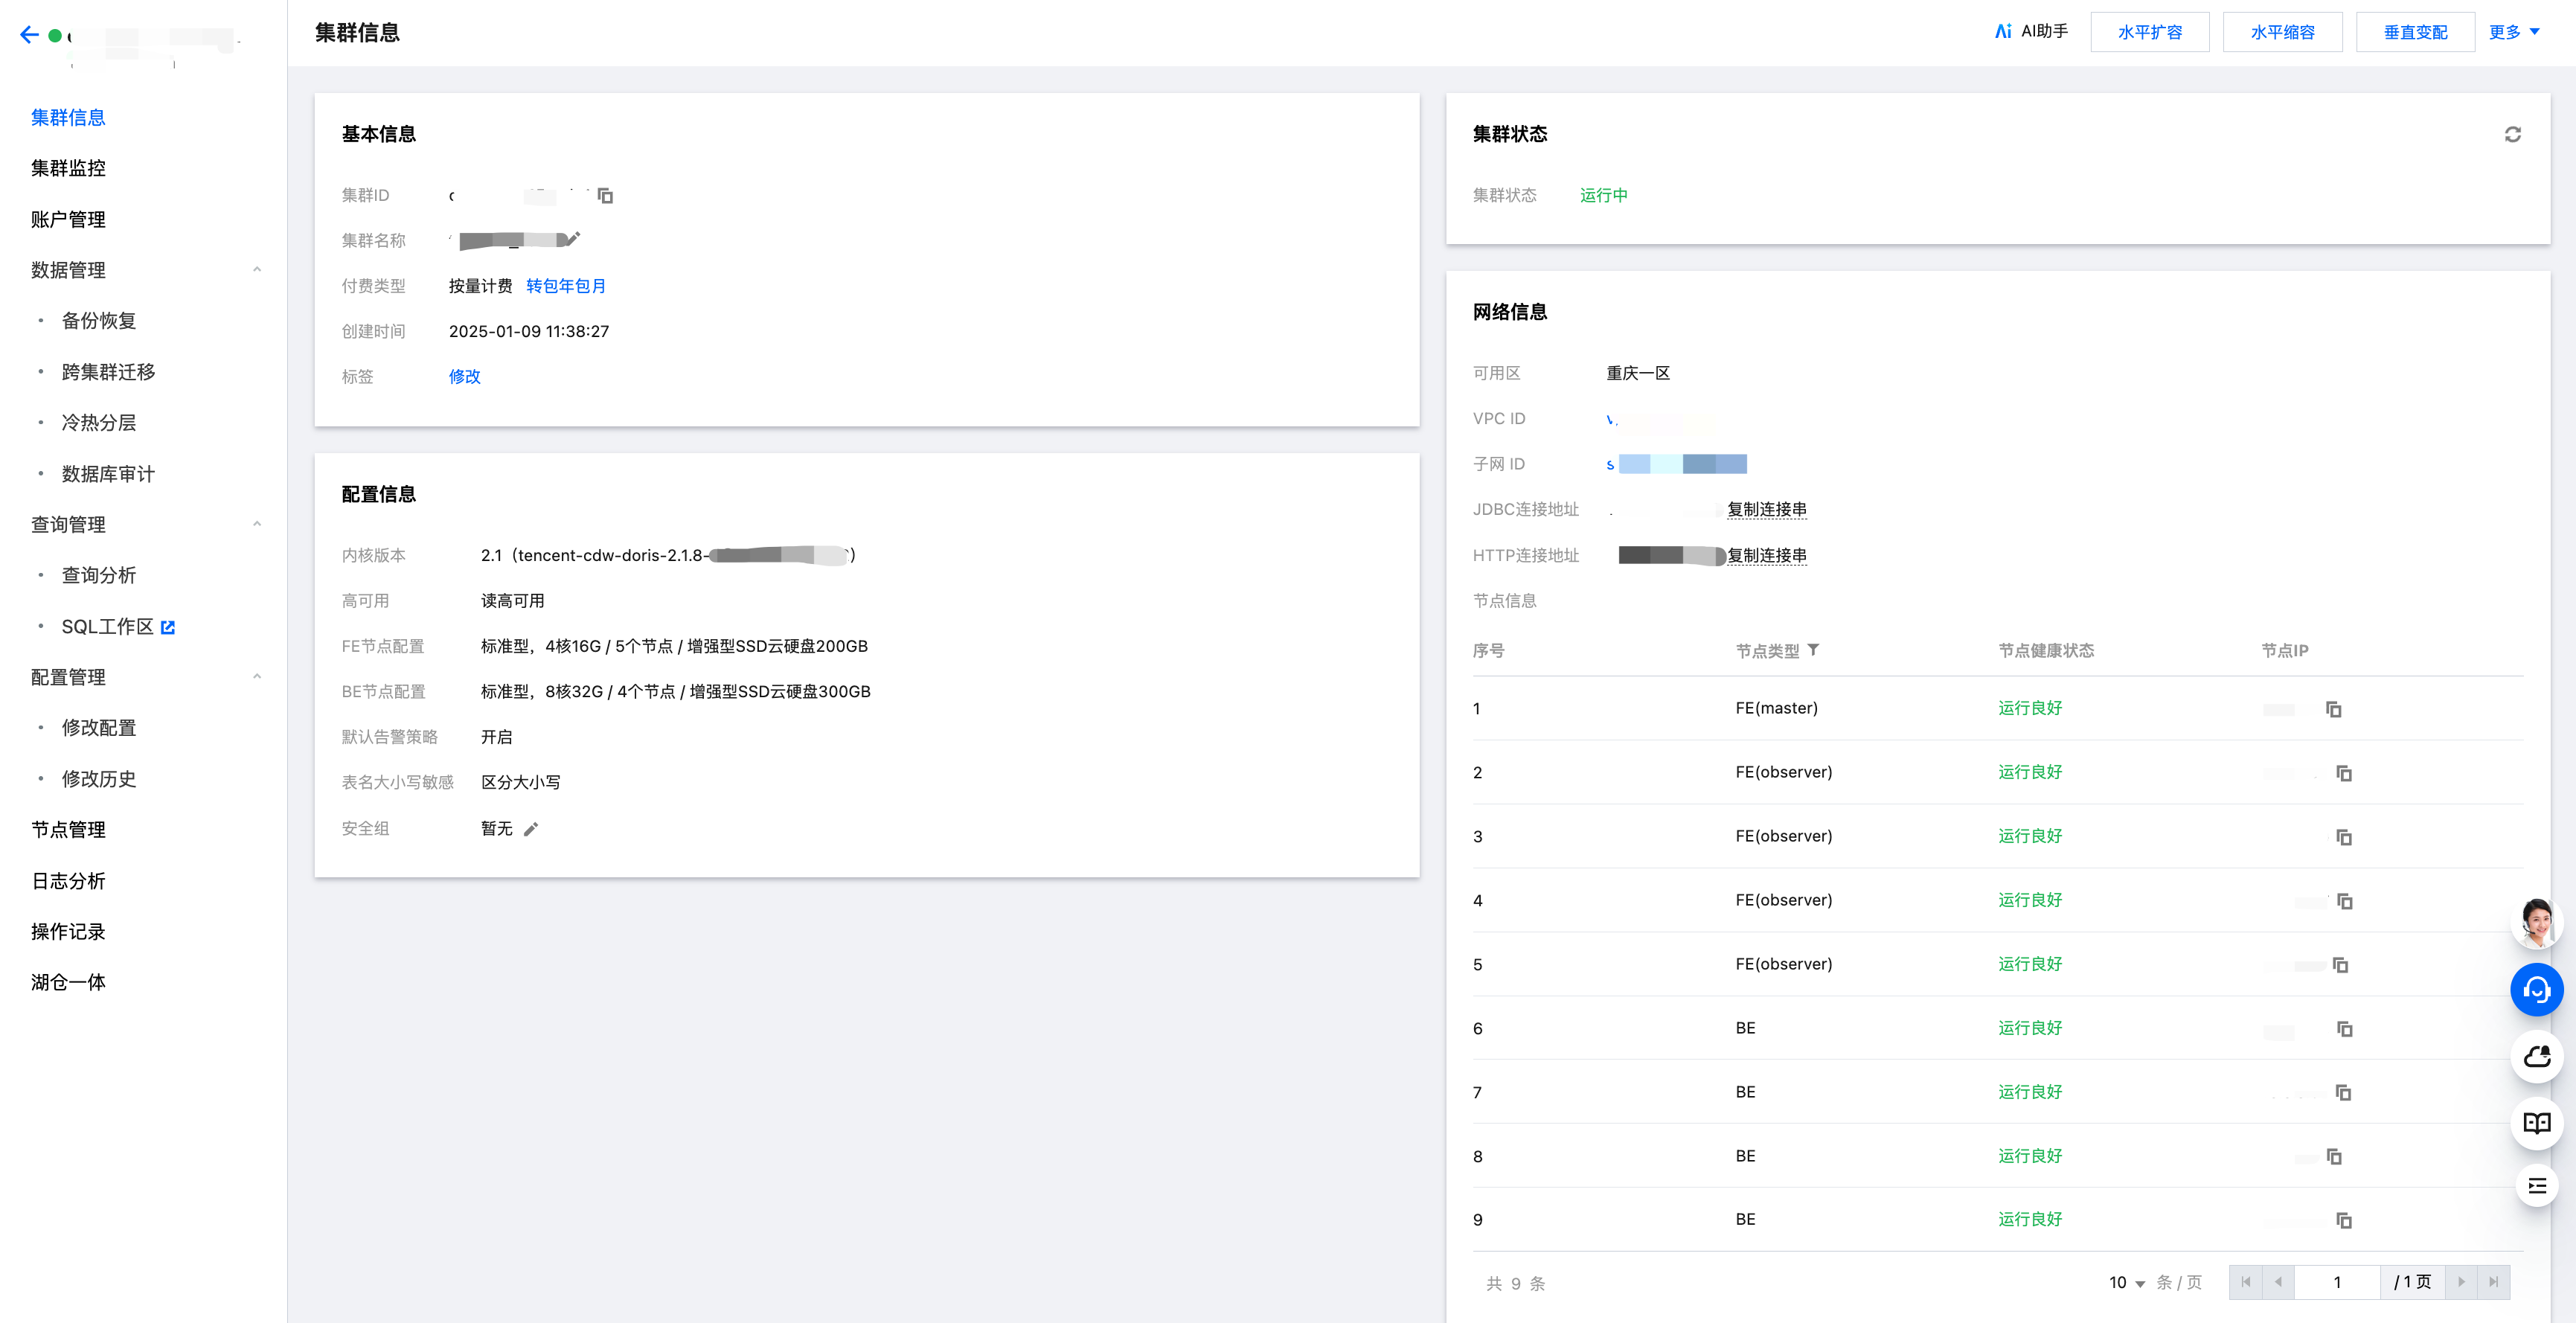Screen dimensions: 2576x1323
Task: Collapse the 查询管理 sidebar section
Action: coord(257,524)
